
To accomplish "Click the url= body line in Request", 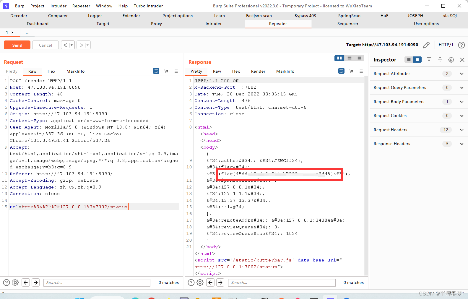I will 94,207.
